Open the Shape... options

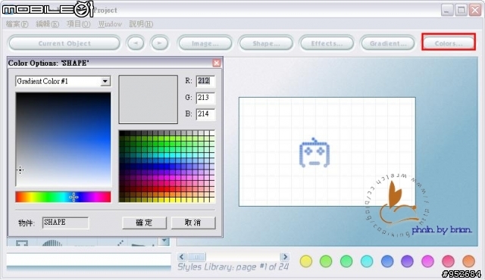(x=266, y=43)
